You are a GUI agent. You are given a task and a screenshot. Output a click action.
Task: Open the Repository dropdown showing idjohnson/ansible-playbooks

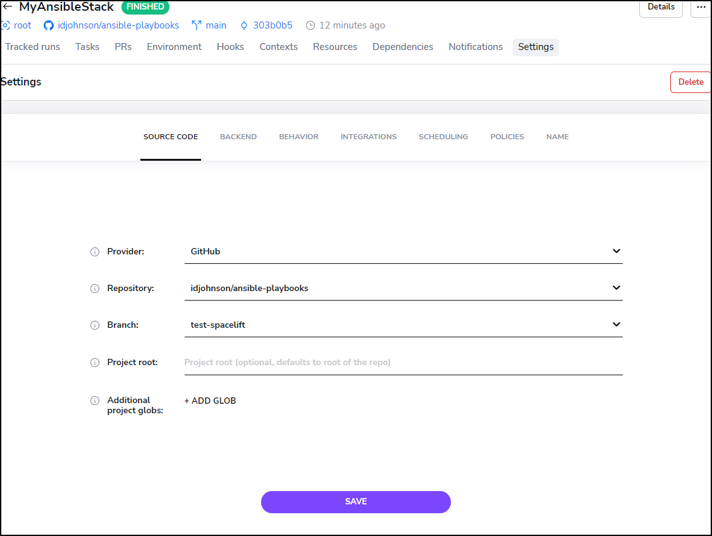click(x=403, y=288)
